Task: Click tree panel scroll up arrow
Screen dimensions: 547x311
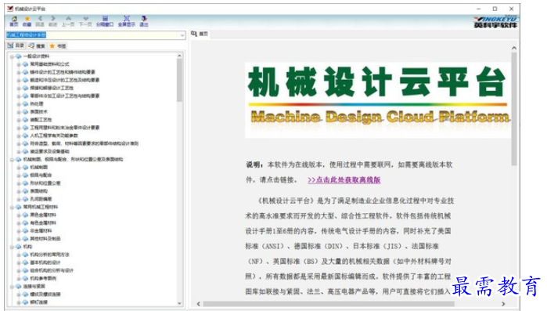Action: tap(180, 56)
